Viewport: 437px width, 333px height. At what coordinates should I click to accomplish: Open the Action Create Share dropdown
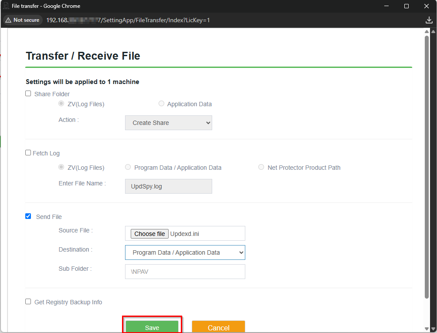click(168, 123)
